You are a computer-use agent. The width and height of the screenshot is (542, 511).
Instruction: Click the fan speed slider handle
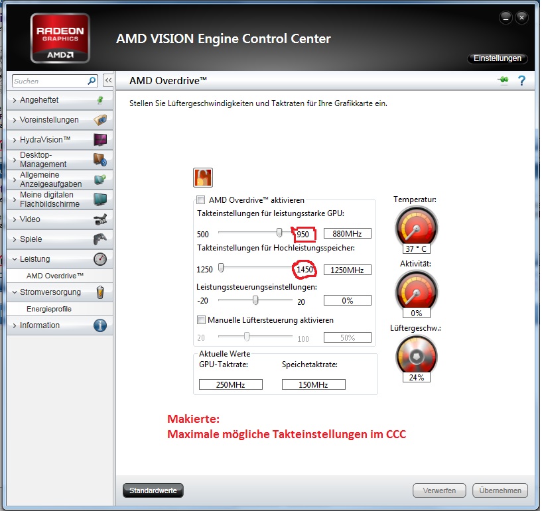pos(247,336)
